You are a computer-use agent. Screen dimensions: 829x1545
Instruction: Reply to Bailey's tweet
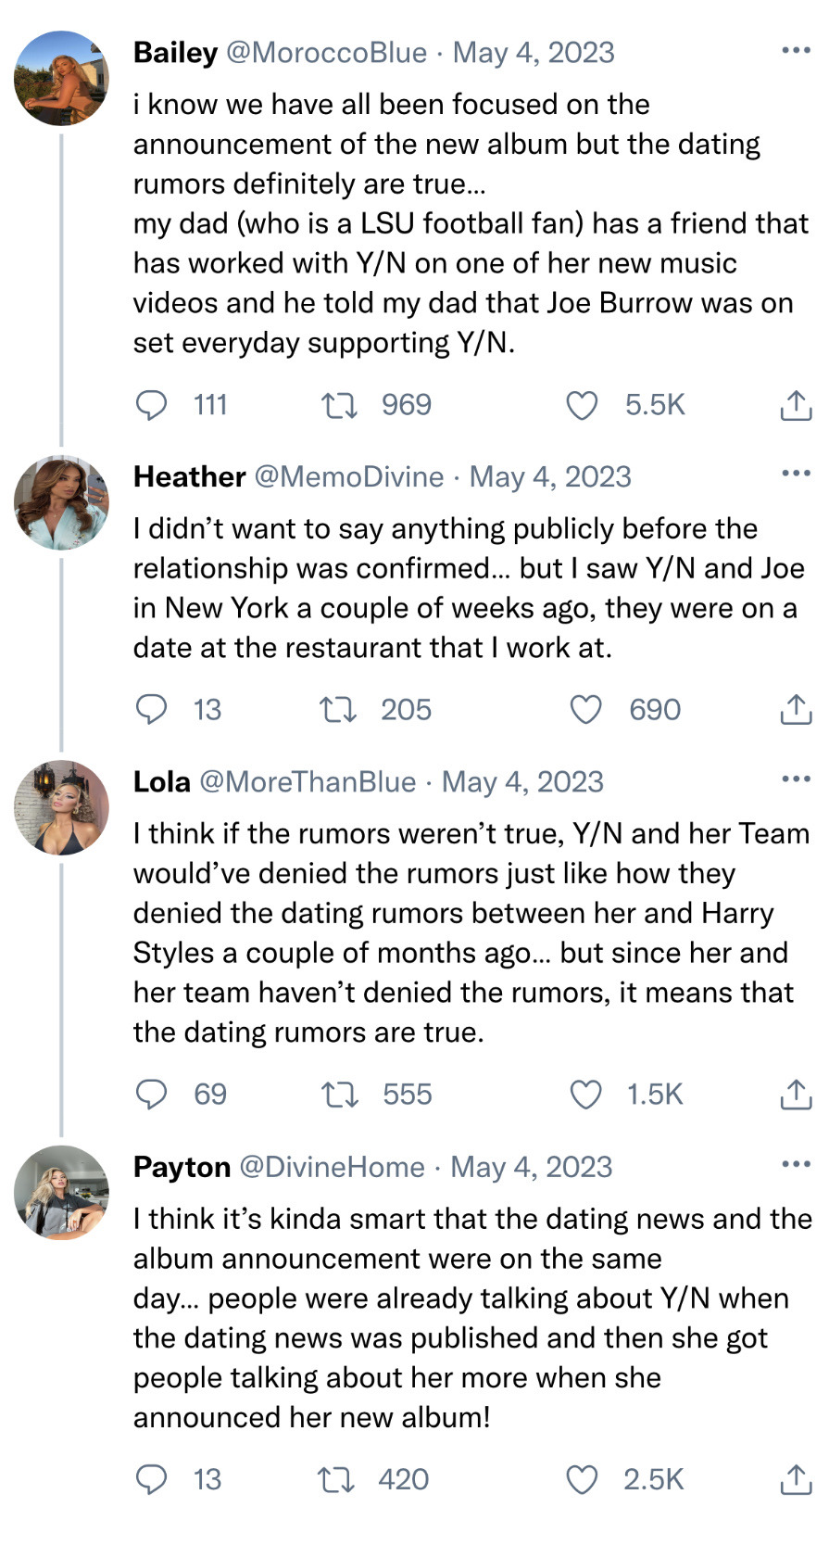(x=152, y=405)
